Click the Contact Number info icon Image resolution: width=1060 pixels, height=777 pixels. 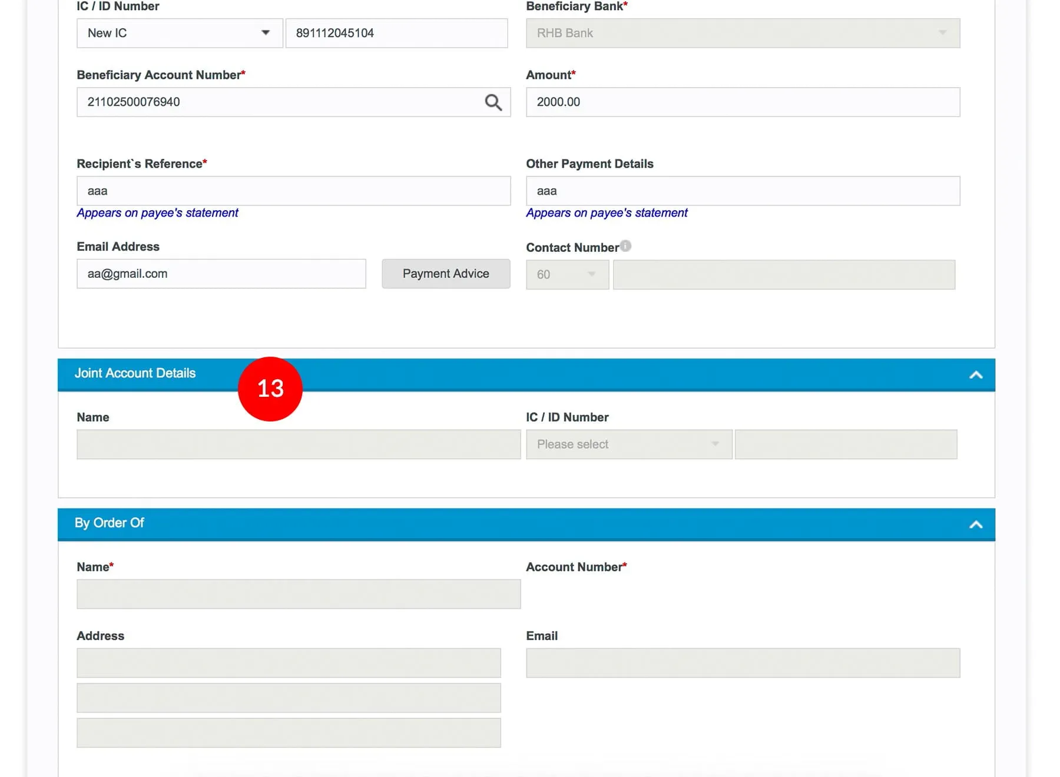625,246
